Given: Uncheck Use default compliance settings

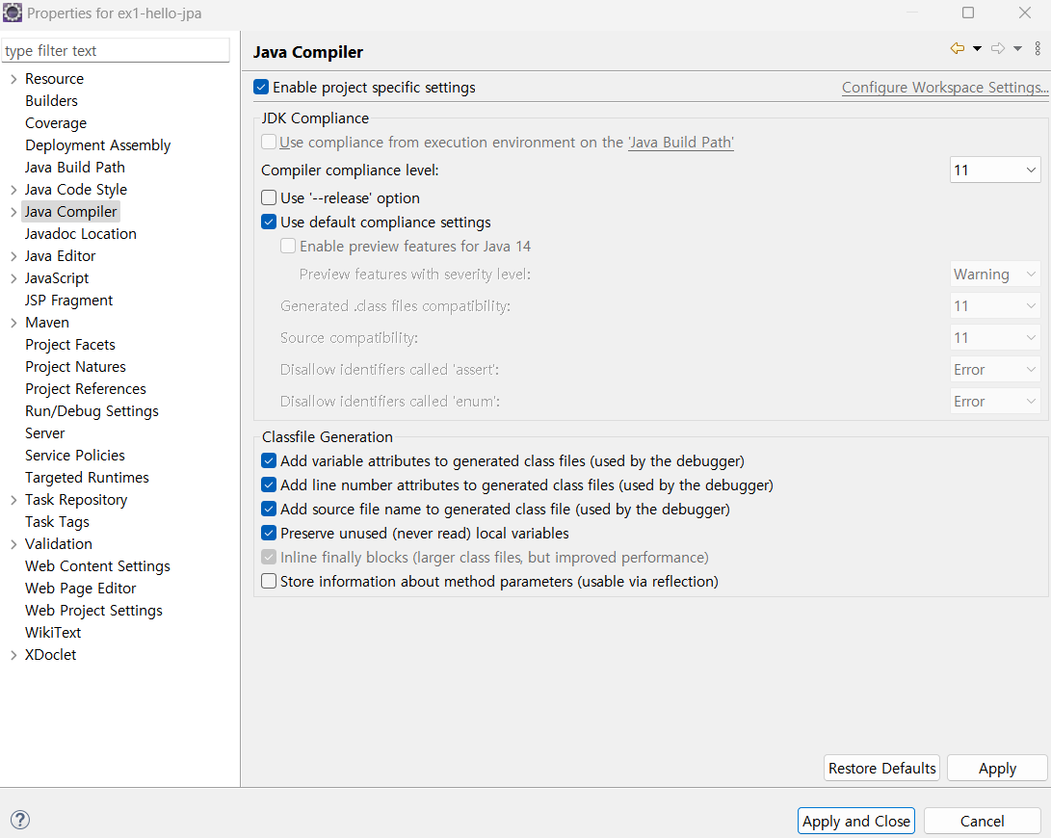Looking at the screenshot, I should click(x=269, y=222).
